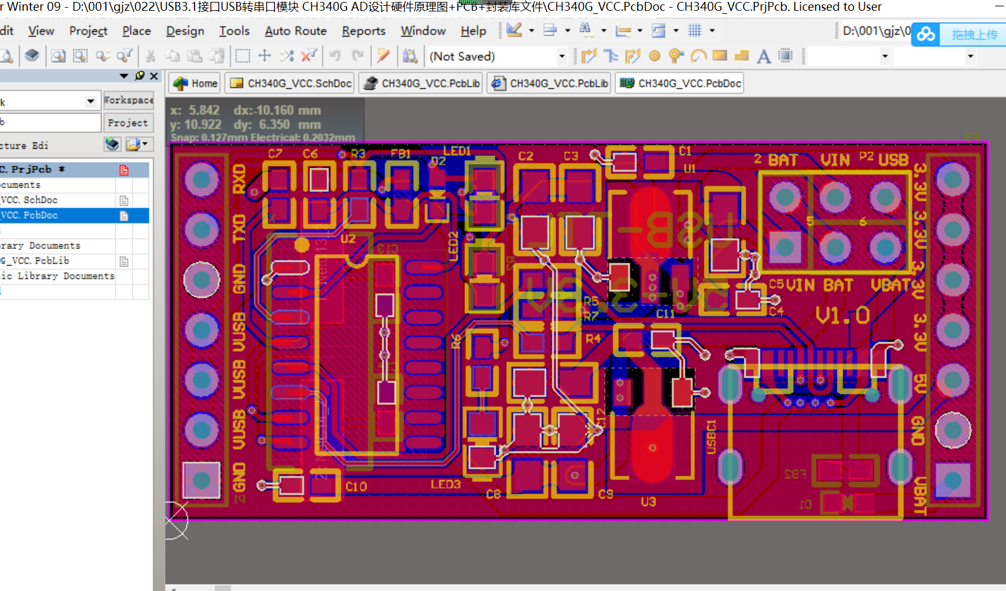Close the Projects panel

click(154, 76)
